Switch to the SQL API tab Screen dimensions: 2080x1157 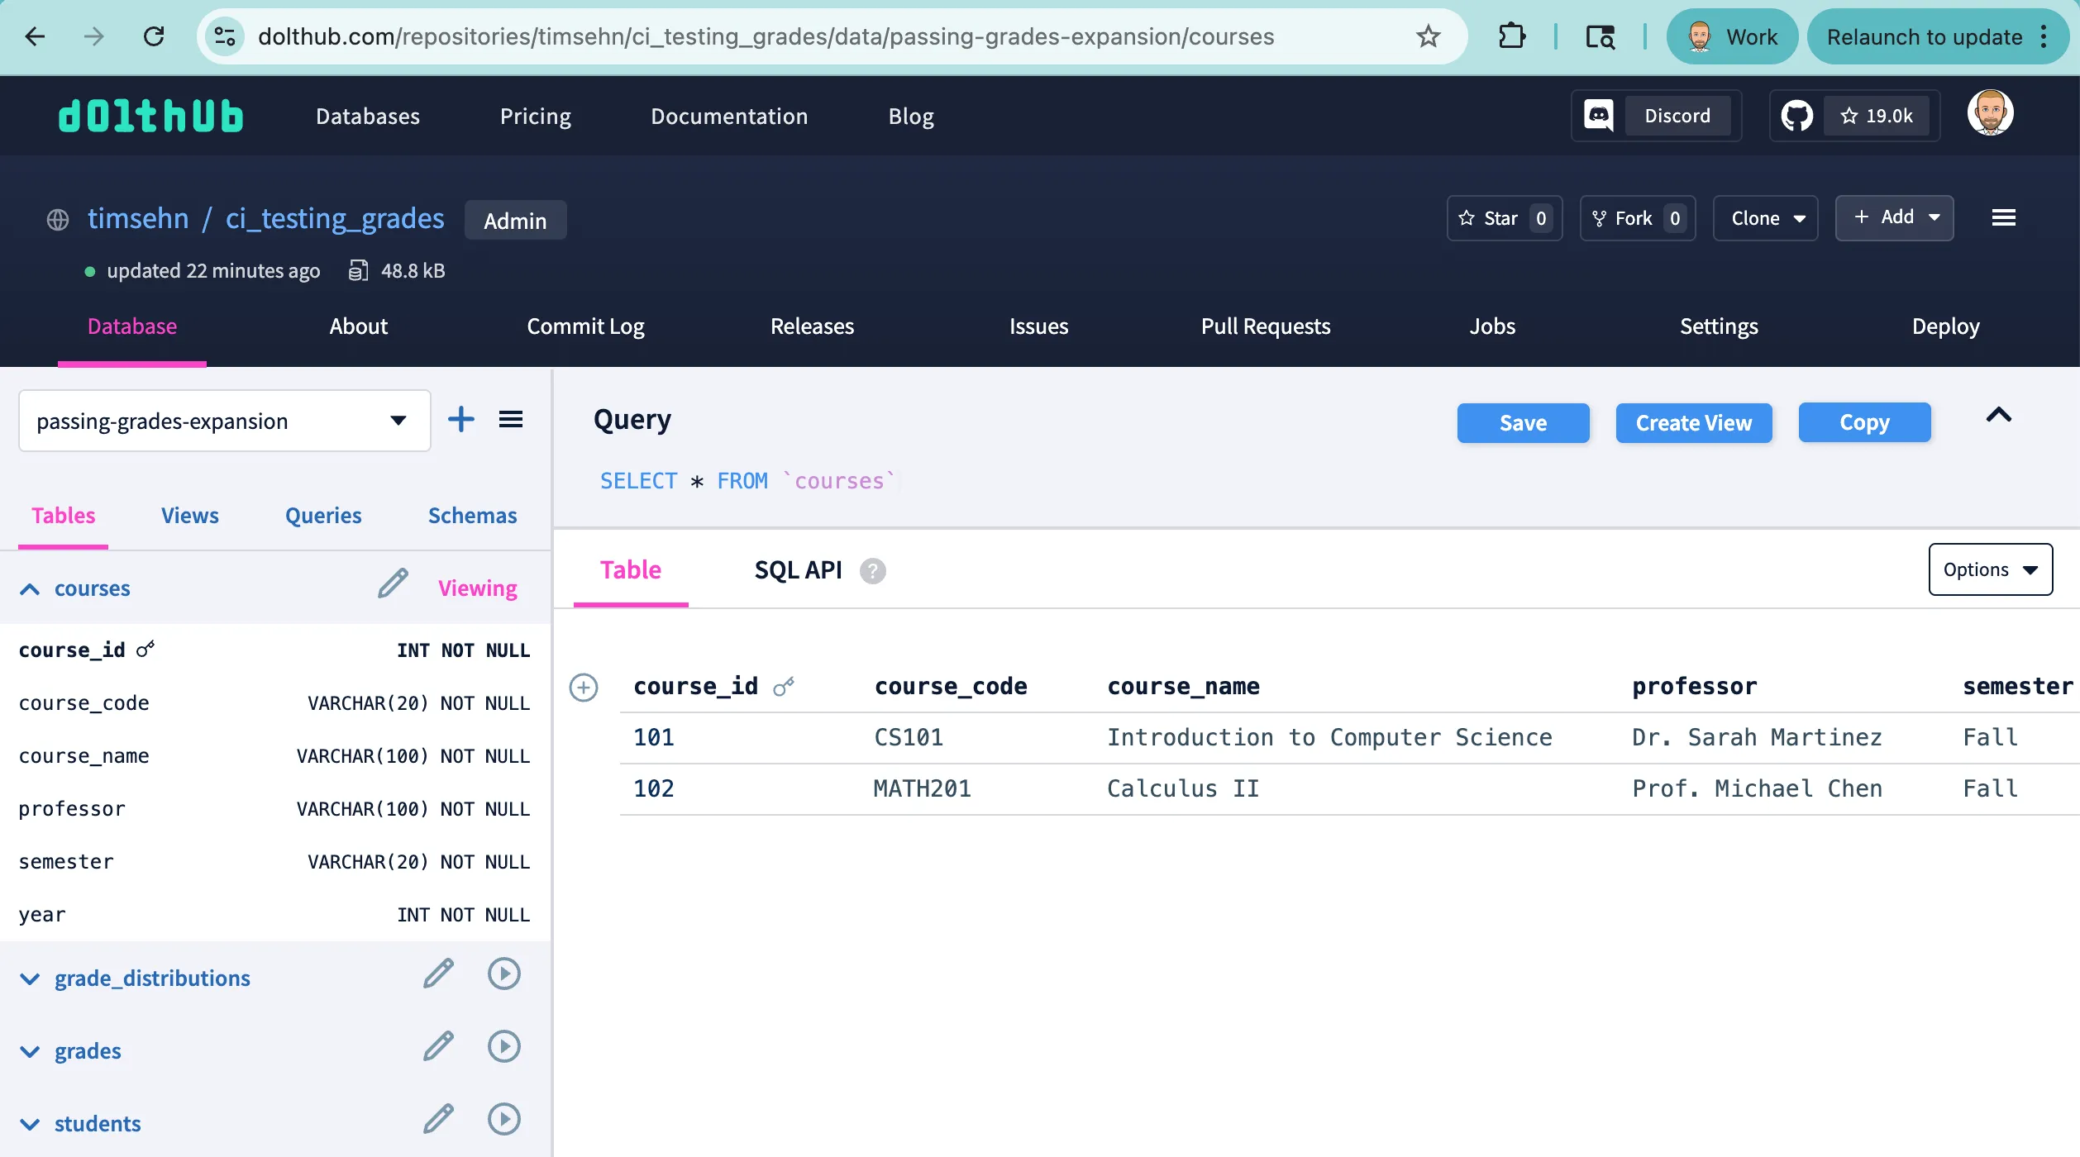click(x=797, y=569)
